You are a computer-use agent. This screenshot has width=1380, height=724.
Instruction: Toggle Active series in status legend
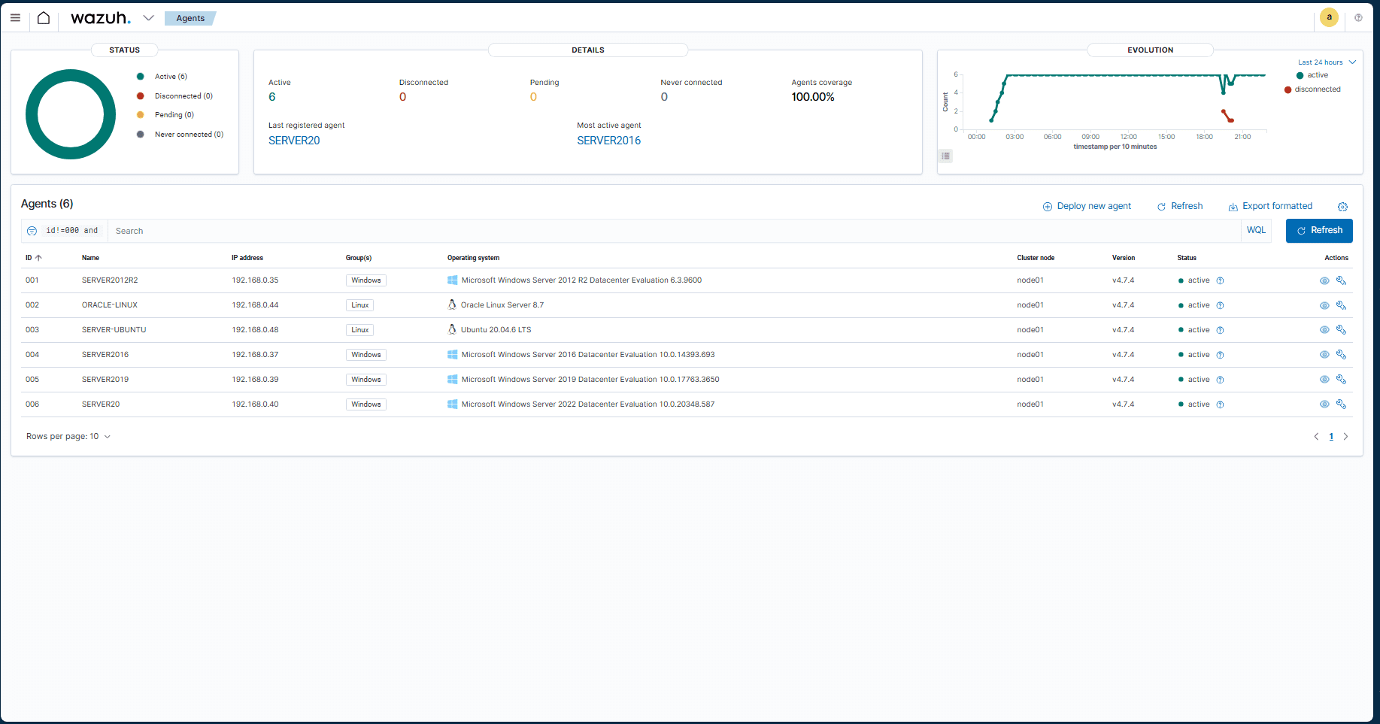[x=170, y=77]
